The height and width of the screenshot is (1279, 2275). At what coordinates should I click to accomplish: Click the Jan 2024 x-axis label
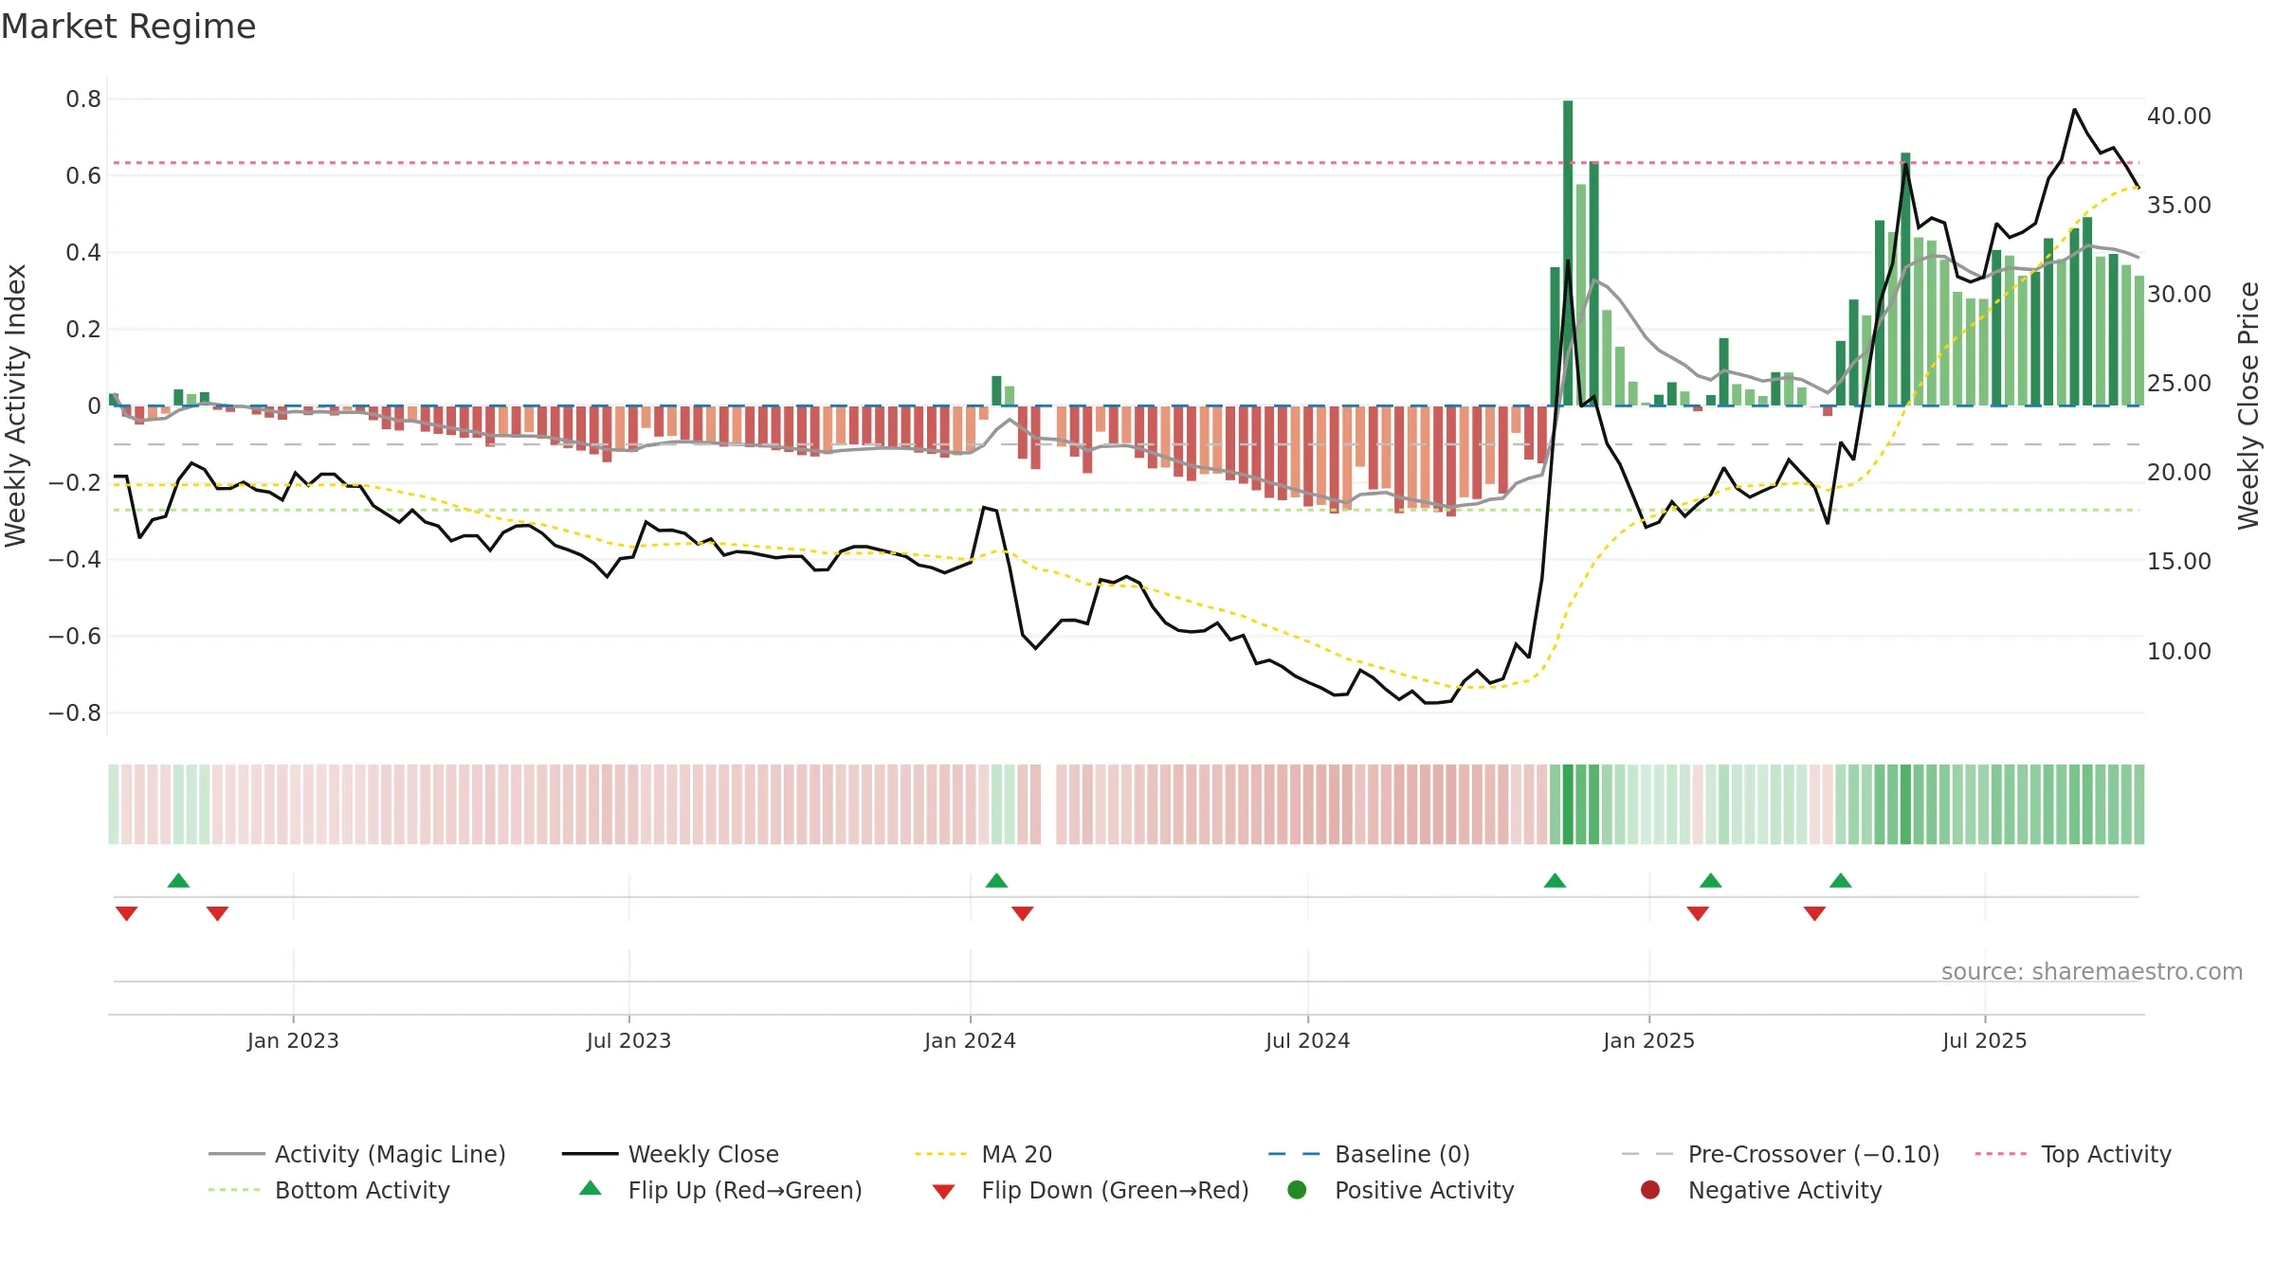(970, 1040)
